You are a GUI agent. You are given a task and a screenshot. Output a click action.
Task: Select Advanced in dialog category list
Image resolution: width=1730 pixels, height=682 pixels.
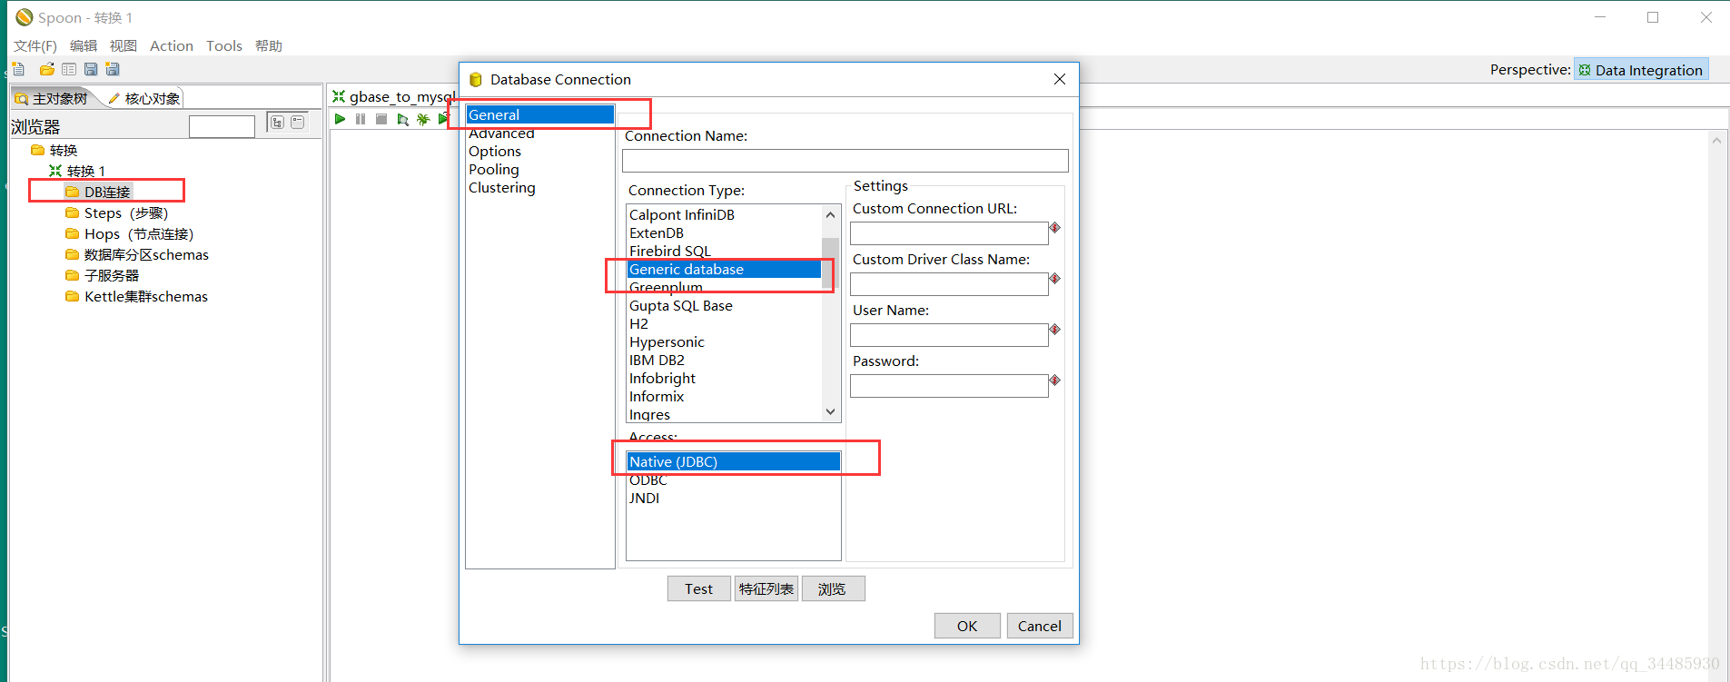[501, 133]
